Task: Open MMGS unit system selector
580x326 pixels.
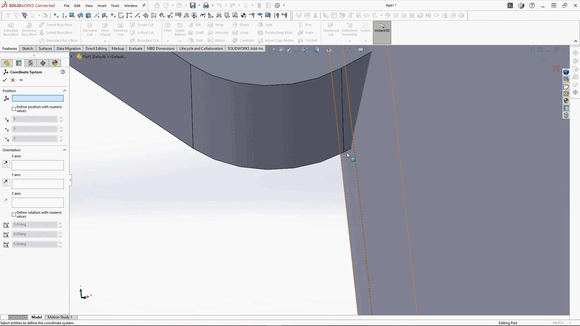Action: [558, 323]
